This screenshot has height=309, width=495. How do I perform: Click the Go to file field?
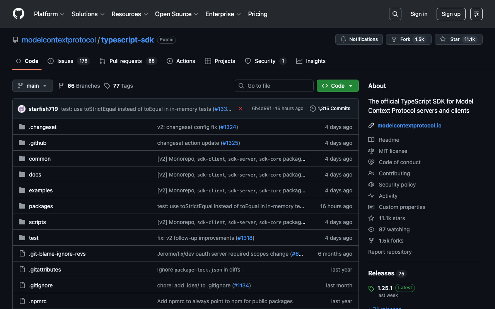point(274,86)
